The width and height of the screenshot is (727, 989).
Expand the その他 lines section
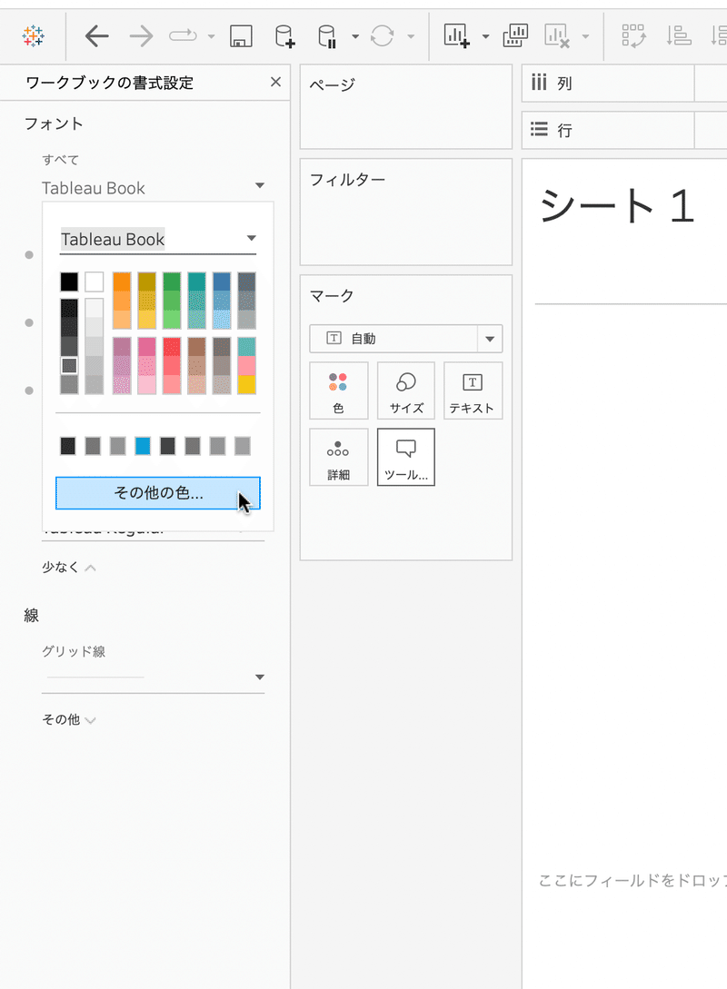click(x=68, y=719)
